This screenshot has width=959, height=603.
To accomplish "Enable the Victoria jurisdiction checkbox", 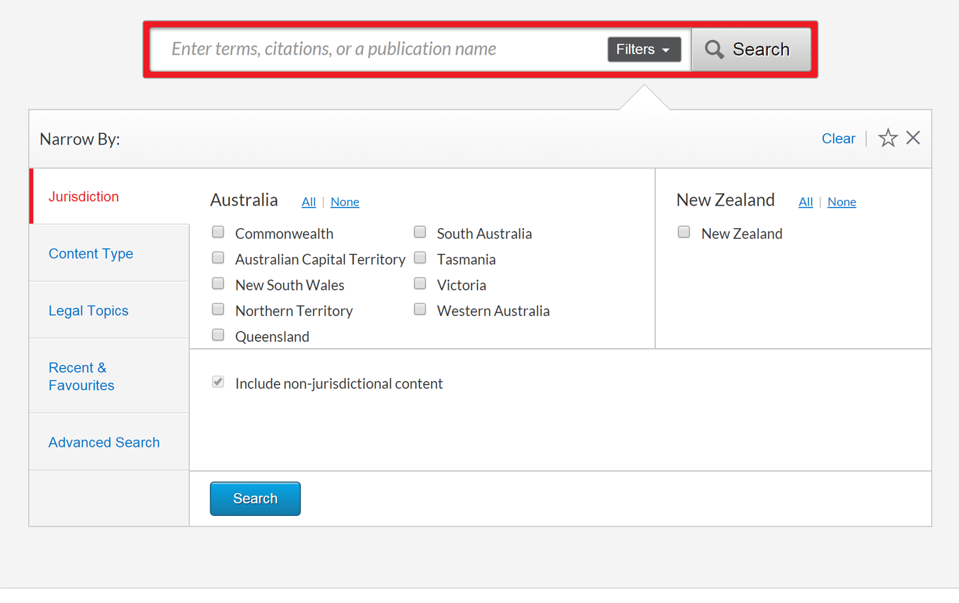I will tap(420, 284).
